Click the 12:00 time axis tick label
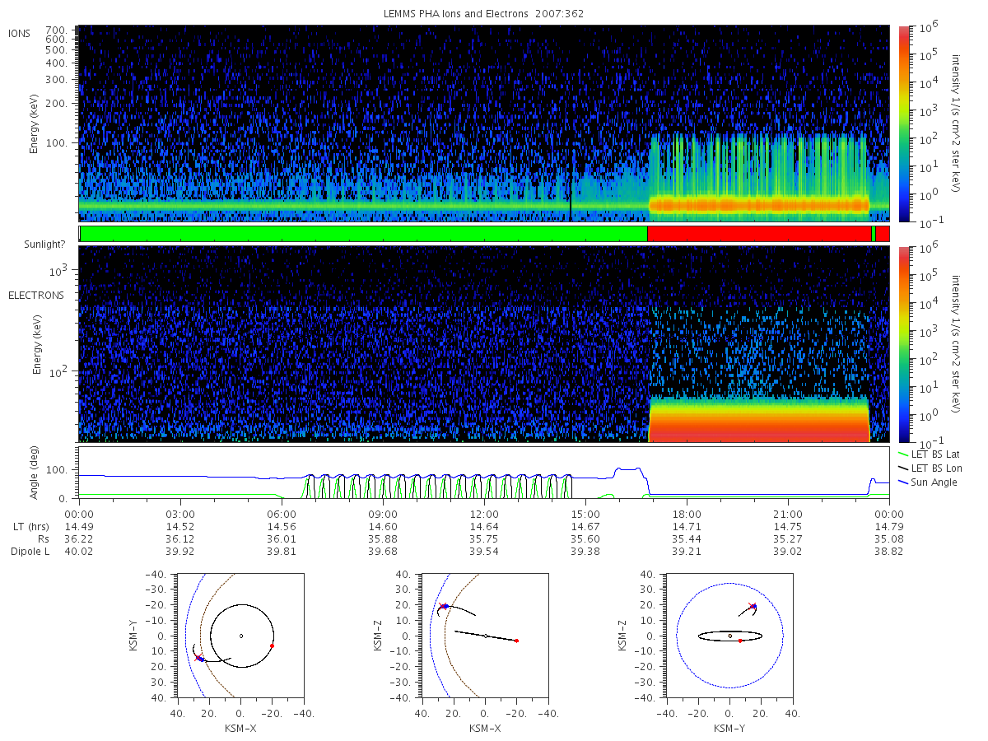This screenshot has height=741, width=988. coord(484,513)
